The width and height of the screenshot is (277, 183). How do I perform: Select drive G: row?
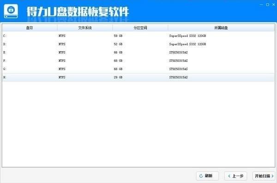tap(138, 69)
